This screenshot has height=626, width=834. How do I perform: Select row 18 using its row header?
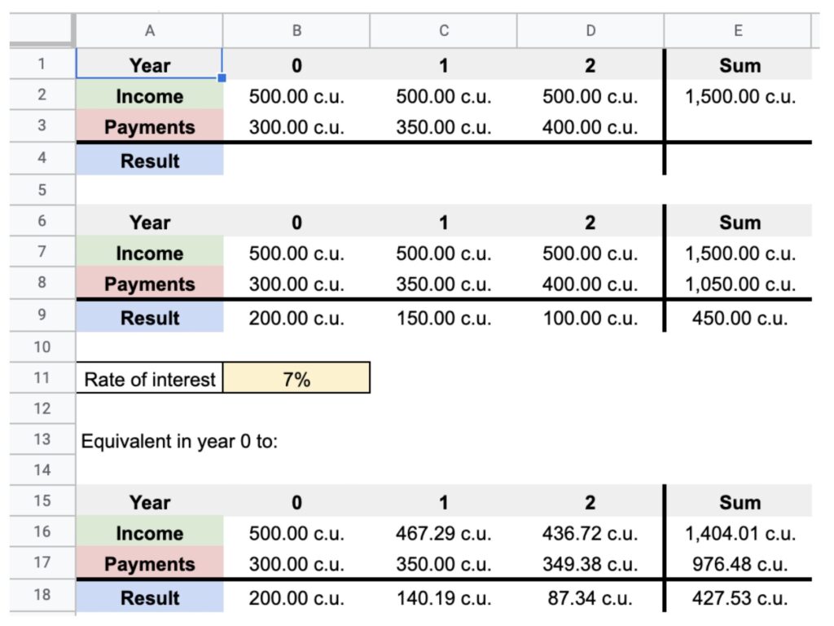(42, 596)
